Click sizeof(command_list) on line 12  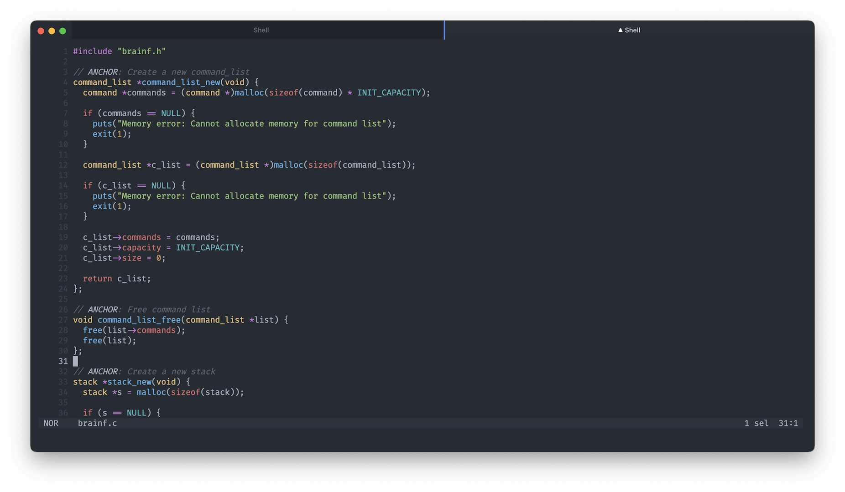tap(357, 165)
